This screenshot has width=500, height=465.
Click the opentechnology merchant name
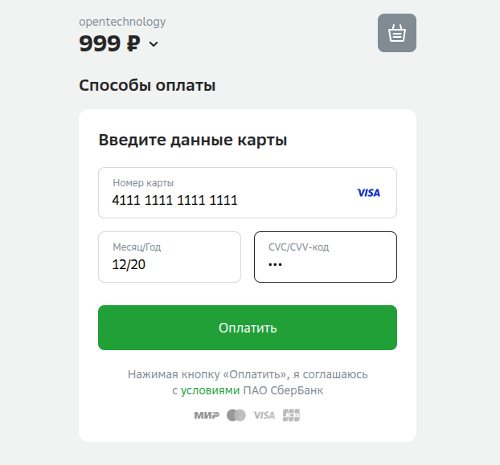[122, 22]
